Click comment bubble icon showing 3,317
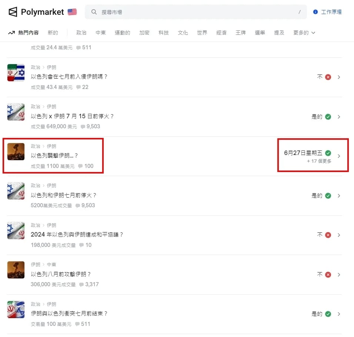354x337 pixels. click(81, 285)
